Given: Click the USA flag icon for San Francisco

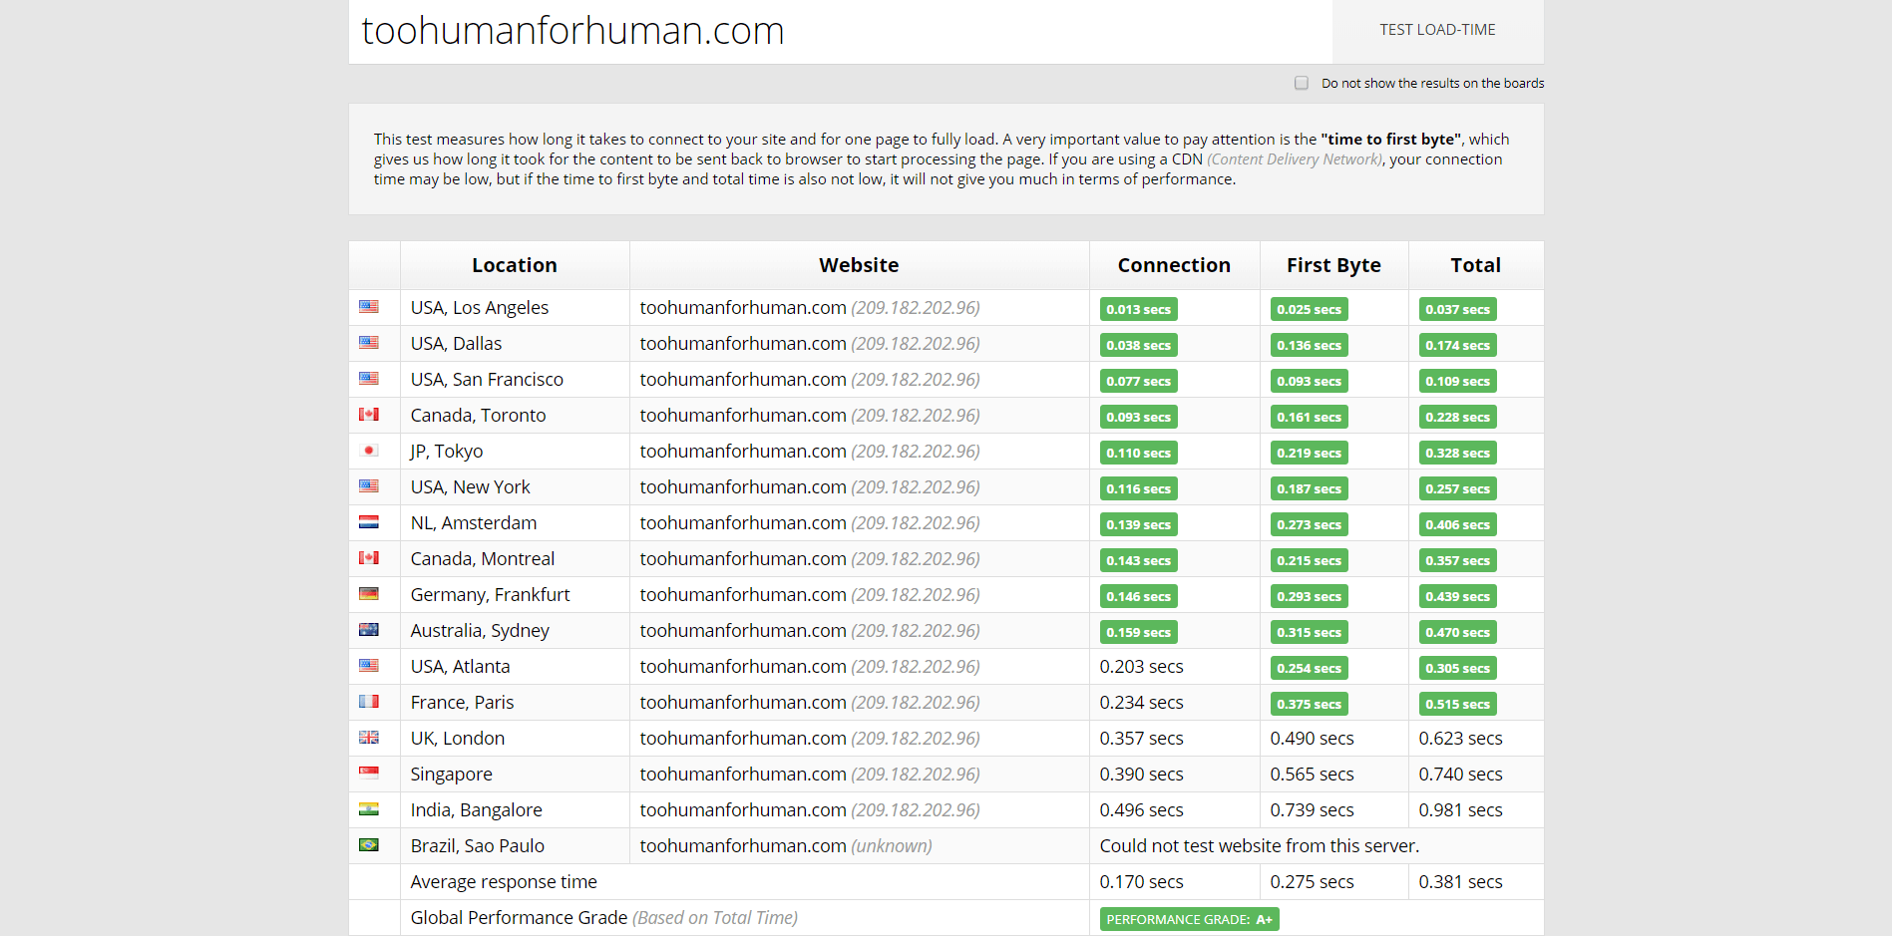Looking at the screenshot, I should (369, 379).
